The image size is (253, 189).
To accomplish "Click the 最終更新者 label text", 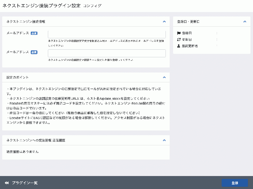I will [x=190, y=46].
